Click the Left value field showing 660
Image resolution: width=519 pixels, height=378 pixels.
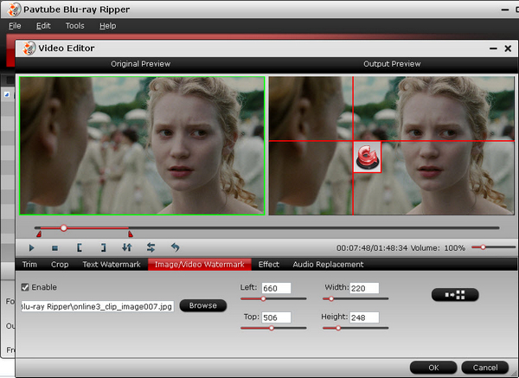[277, 288]
